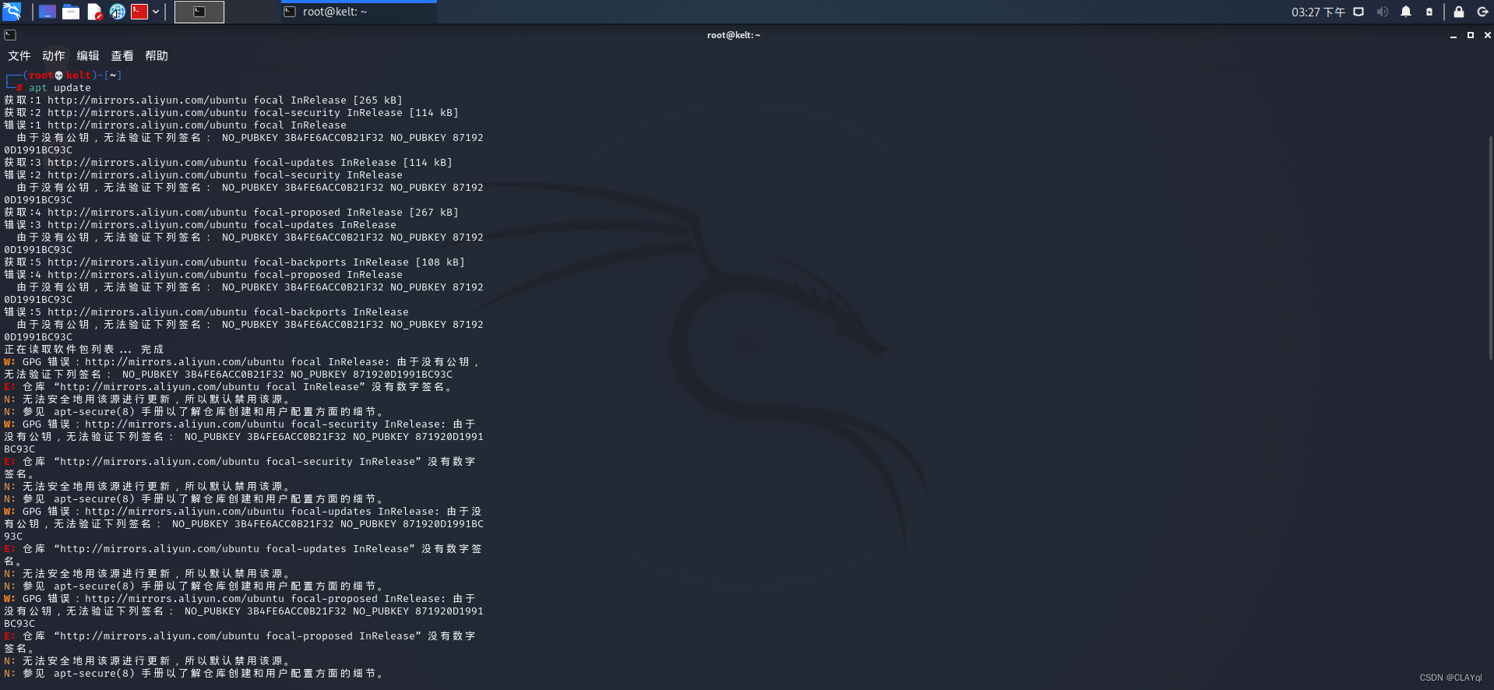Click the focal-security InRelease [114 kB] line
Viewport: 1494px width, 690px height.
[x=231, y=113]
